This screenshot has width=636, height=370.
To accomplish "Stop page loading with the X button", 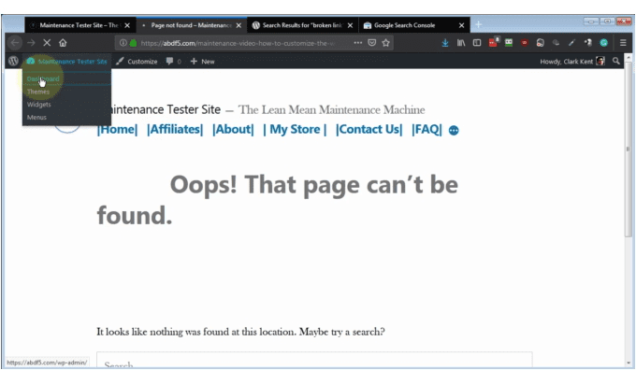I will click(47, 43).
